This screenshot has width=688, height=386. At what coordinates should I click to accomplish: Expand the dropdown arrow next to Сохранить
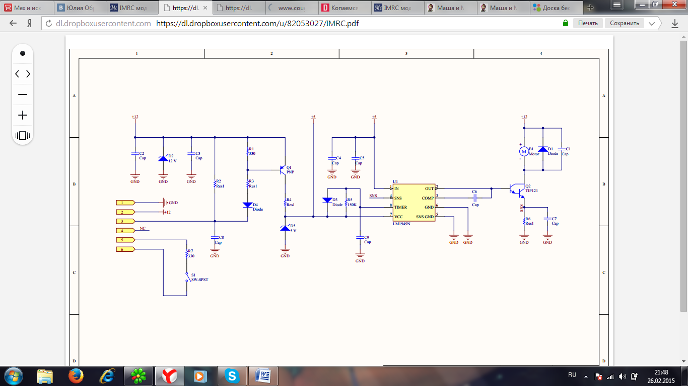pyautogui.click(x=652, y=23)
